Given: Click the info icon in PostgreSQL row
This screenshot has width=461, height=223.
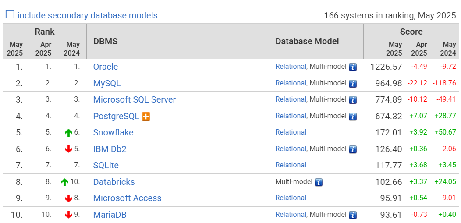Looking at the screenshot, I should click(353, 117).
